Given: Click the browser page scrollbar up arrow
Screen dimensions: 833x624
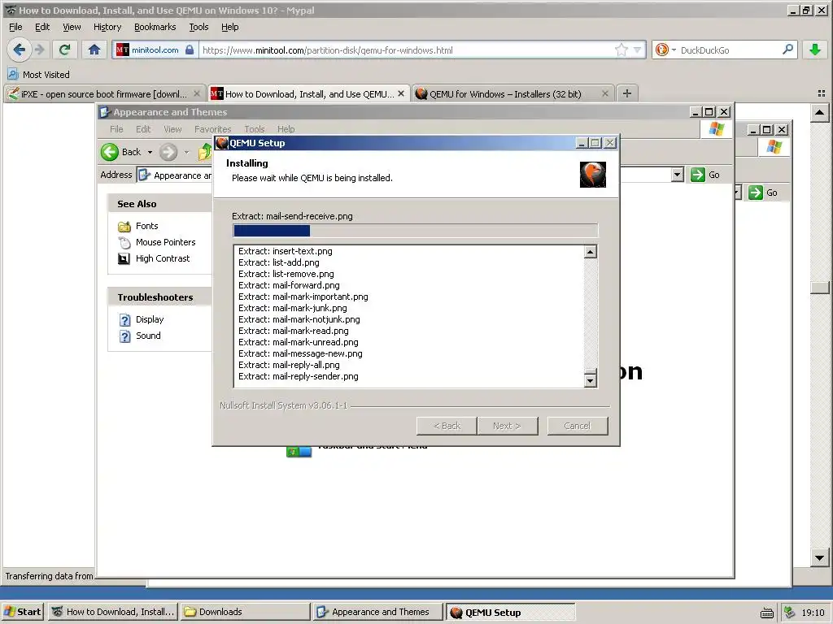Looking at the screenshot, I should (x=819, y=112).
